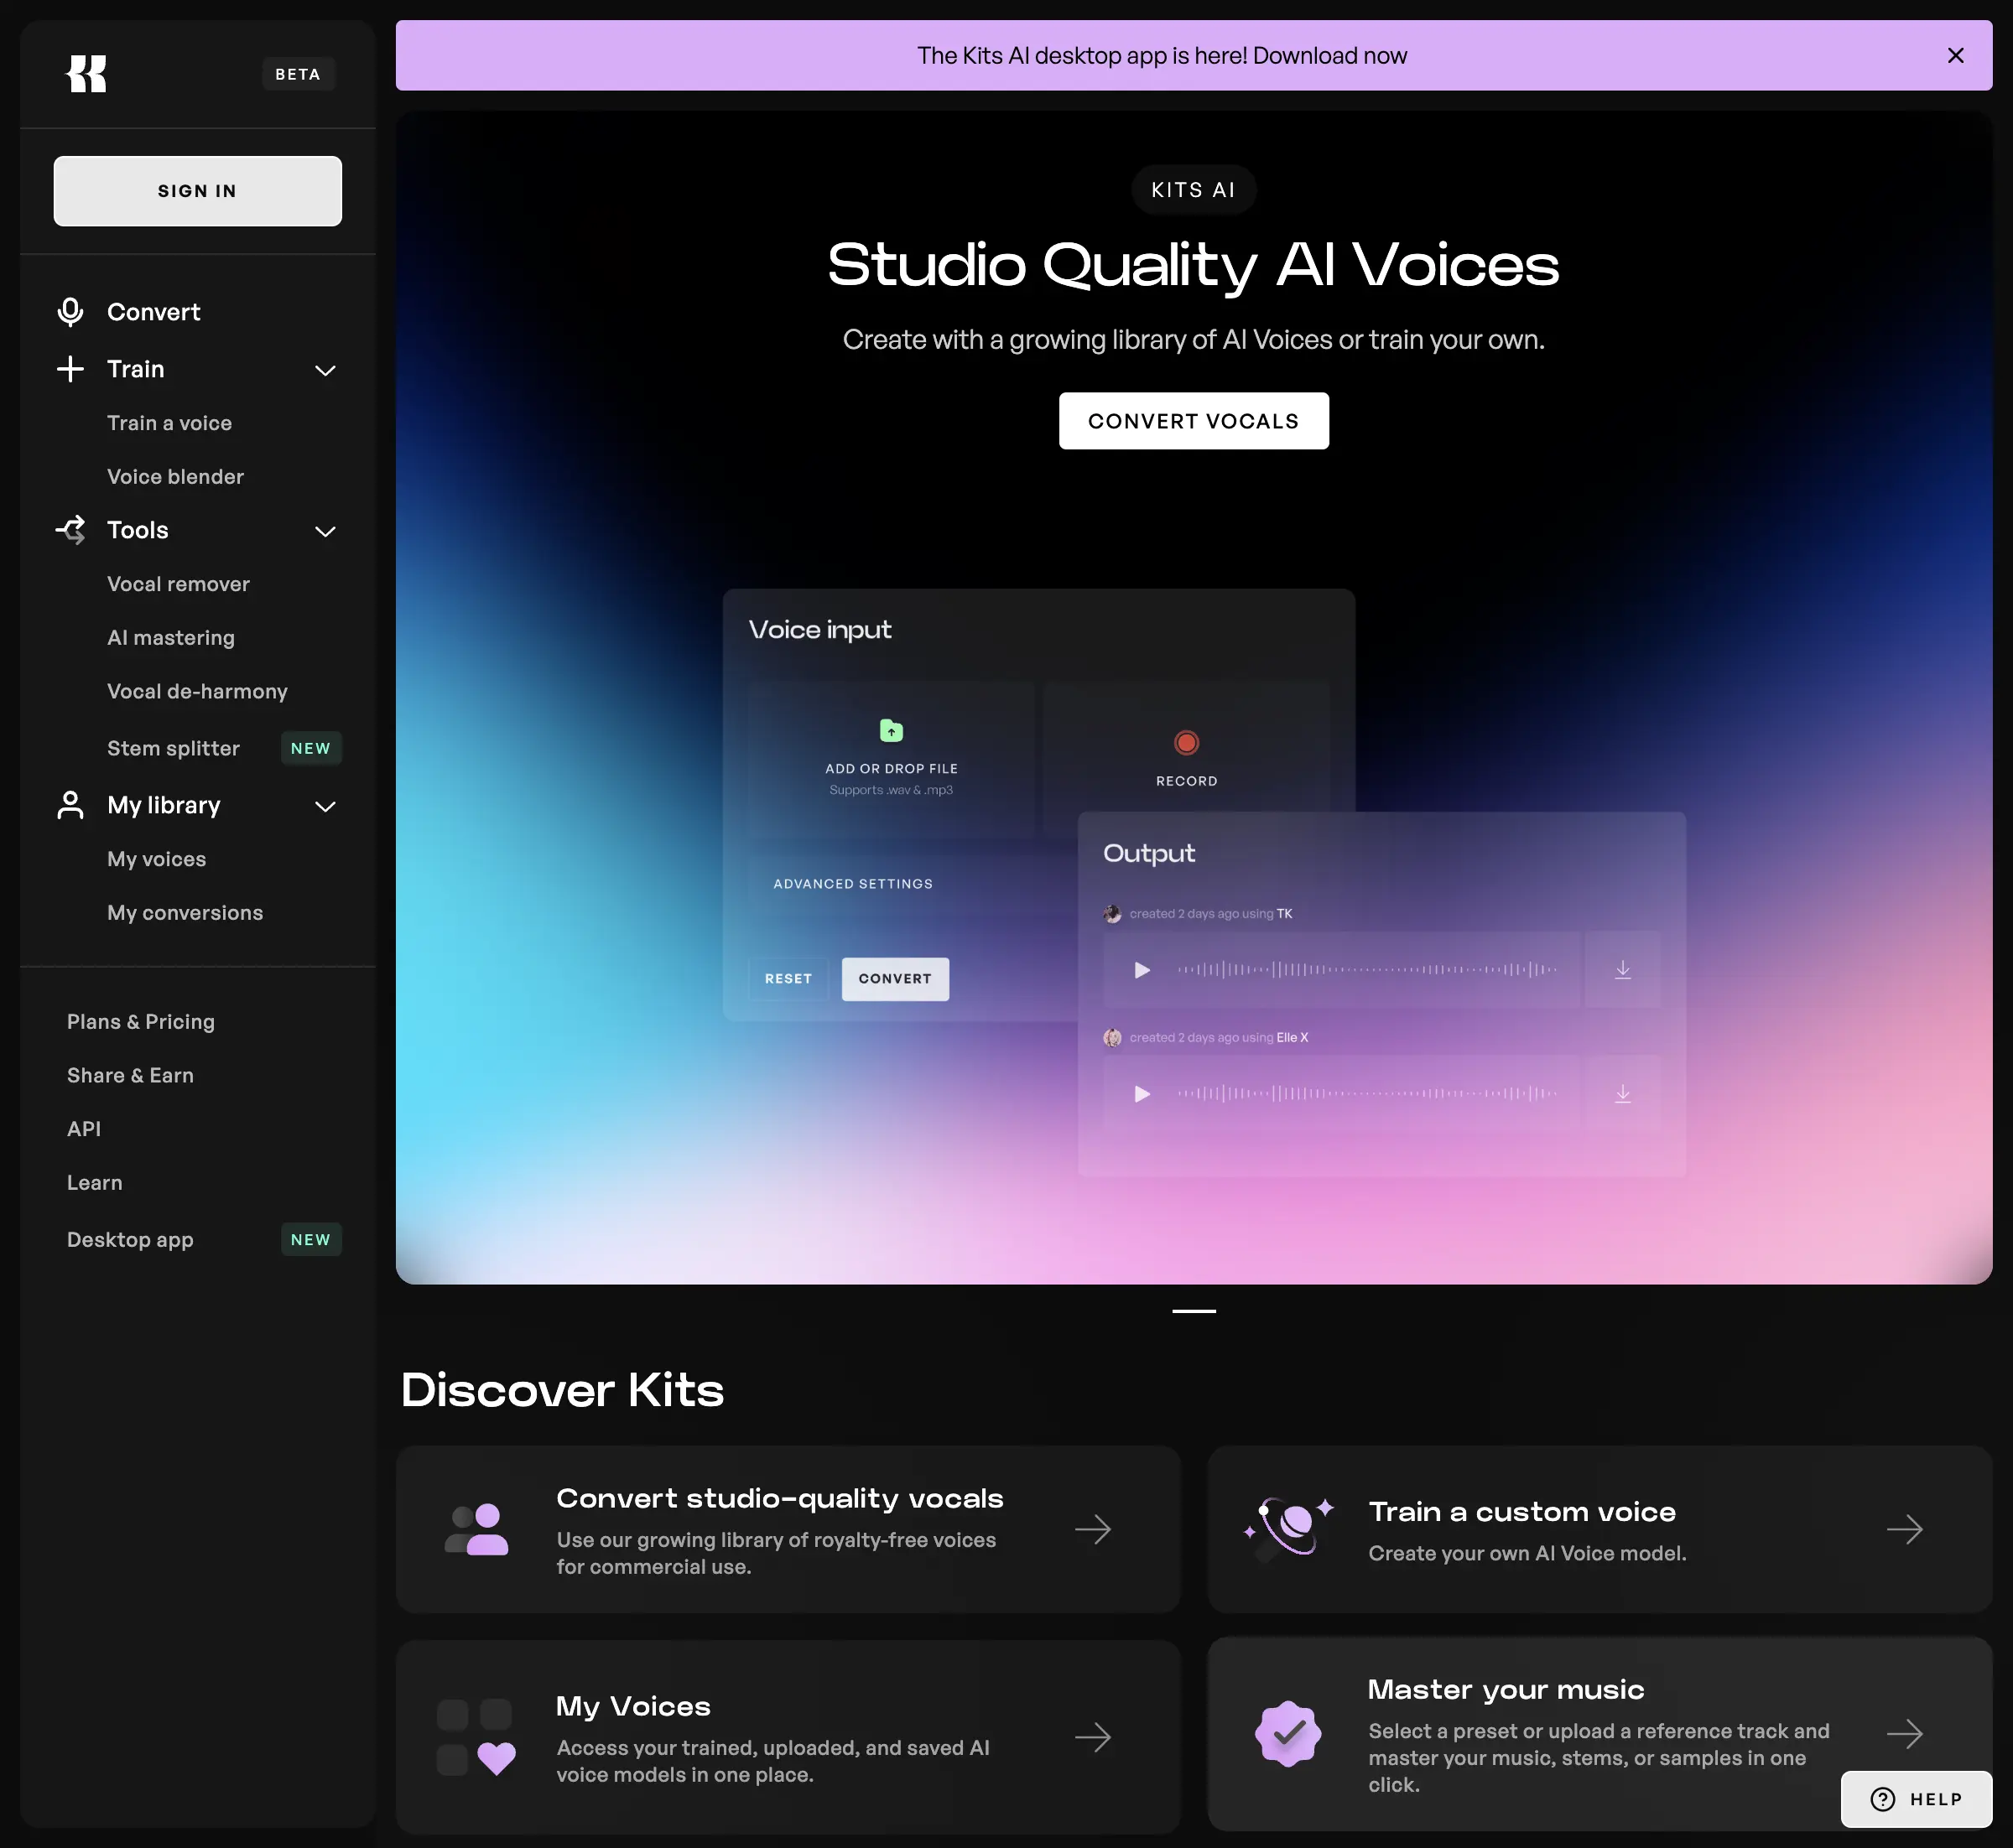This screenshot has height=1848, width=2013.
Task: Open the Help widget
Action: [x=1915, y=1799]
